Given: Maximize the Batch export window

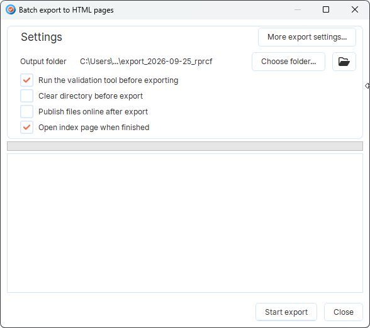Looking at the screenshot, I should [x=326, y=9].
